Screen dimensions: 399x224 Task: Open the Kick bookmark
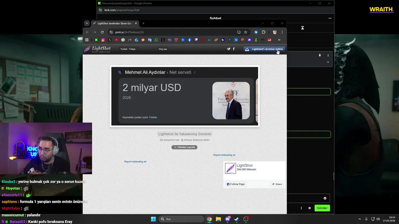click(x=96, y=40)
